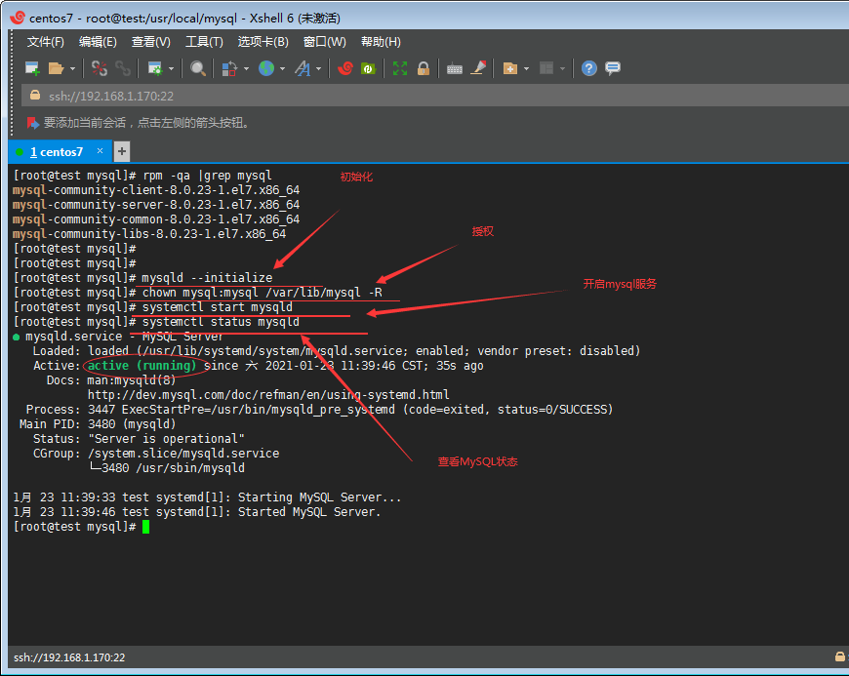The width and height of the screenshot is (849, 676).
Task: Toggle full screen mode icon
Action: [400, 68]
